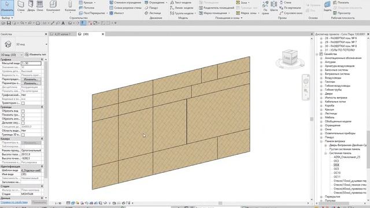Image resolution: width=370 pixels, height=208 pixels.
Task: Open Ограждение dropdown
Action: [166, 2]
